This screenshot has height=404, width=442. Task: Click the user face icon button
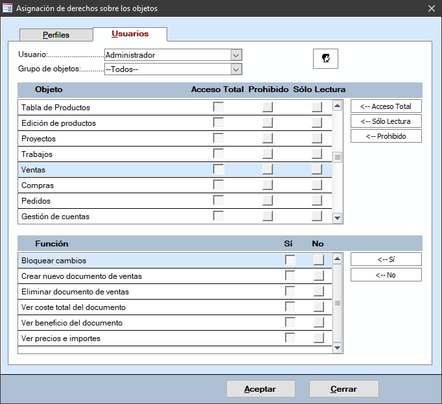click(x=325, y=58)
